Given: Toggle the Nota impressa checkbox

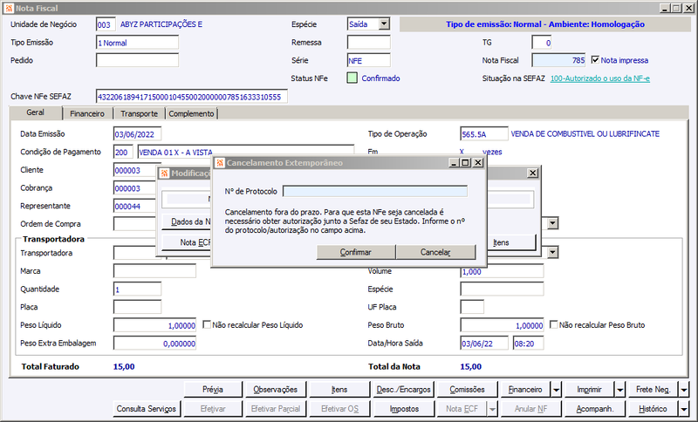Looking at the screenshot, I should 595,59.
